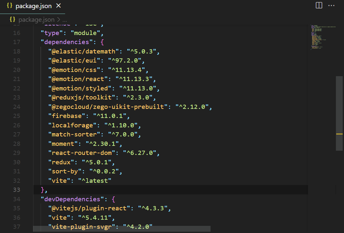Open the breadcrumb ellipsis segment
The height and width of the screenshot is (233, 344).
pos(65,20)
